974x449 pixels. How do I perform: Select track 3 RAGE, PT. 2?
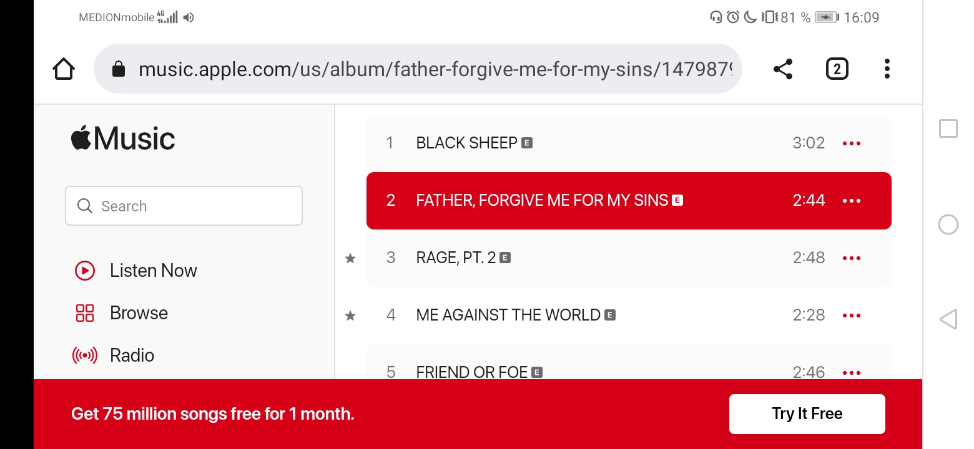tap(456, 258)
